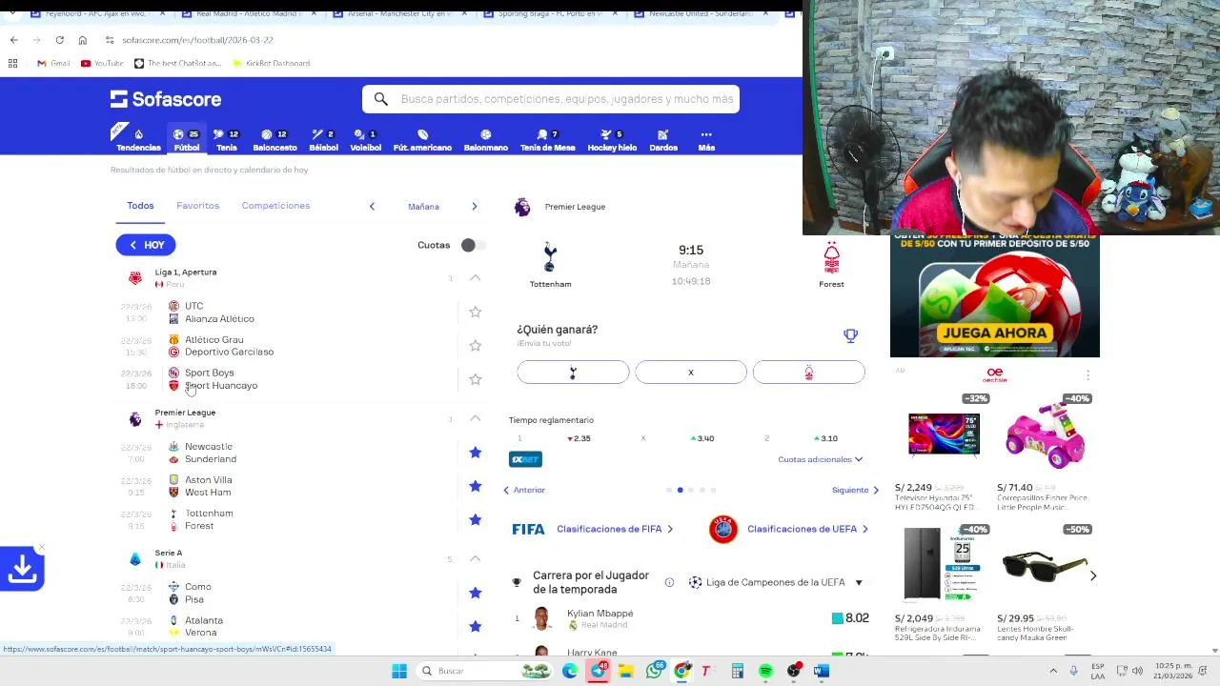
Task: Open the Tendencias sports section
Action: (x=138, y=140)
